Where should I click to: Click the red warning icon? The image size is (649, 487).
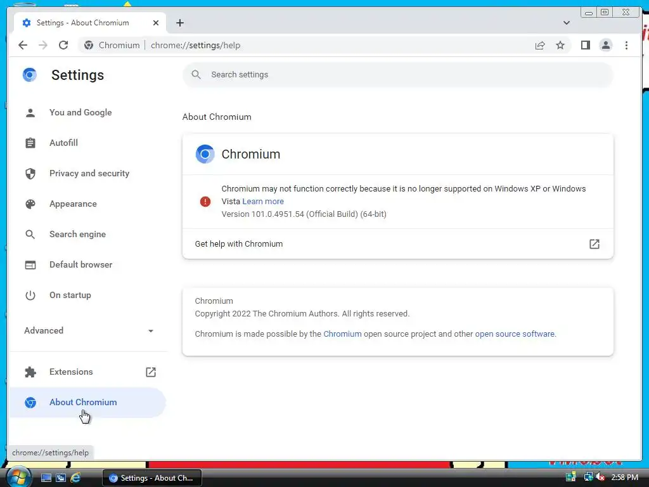(205, 202)
